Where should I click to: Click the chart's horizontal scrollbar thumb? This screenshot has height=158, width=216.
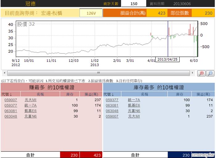pyautogui.click(x=98, y=73)
